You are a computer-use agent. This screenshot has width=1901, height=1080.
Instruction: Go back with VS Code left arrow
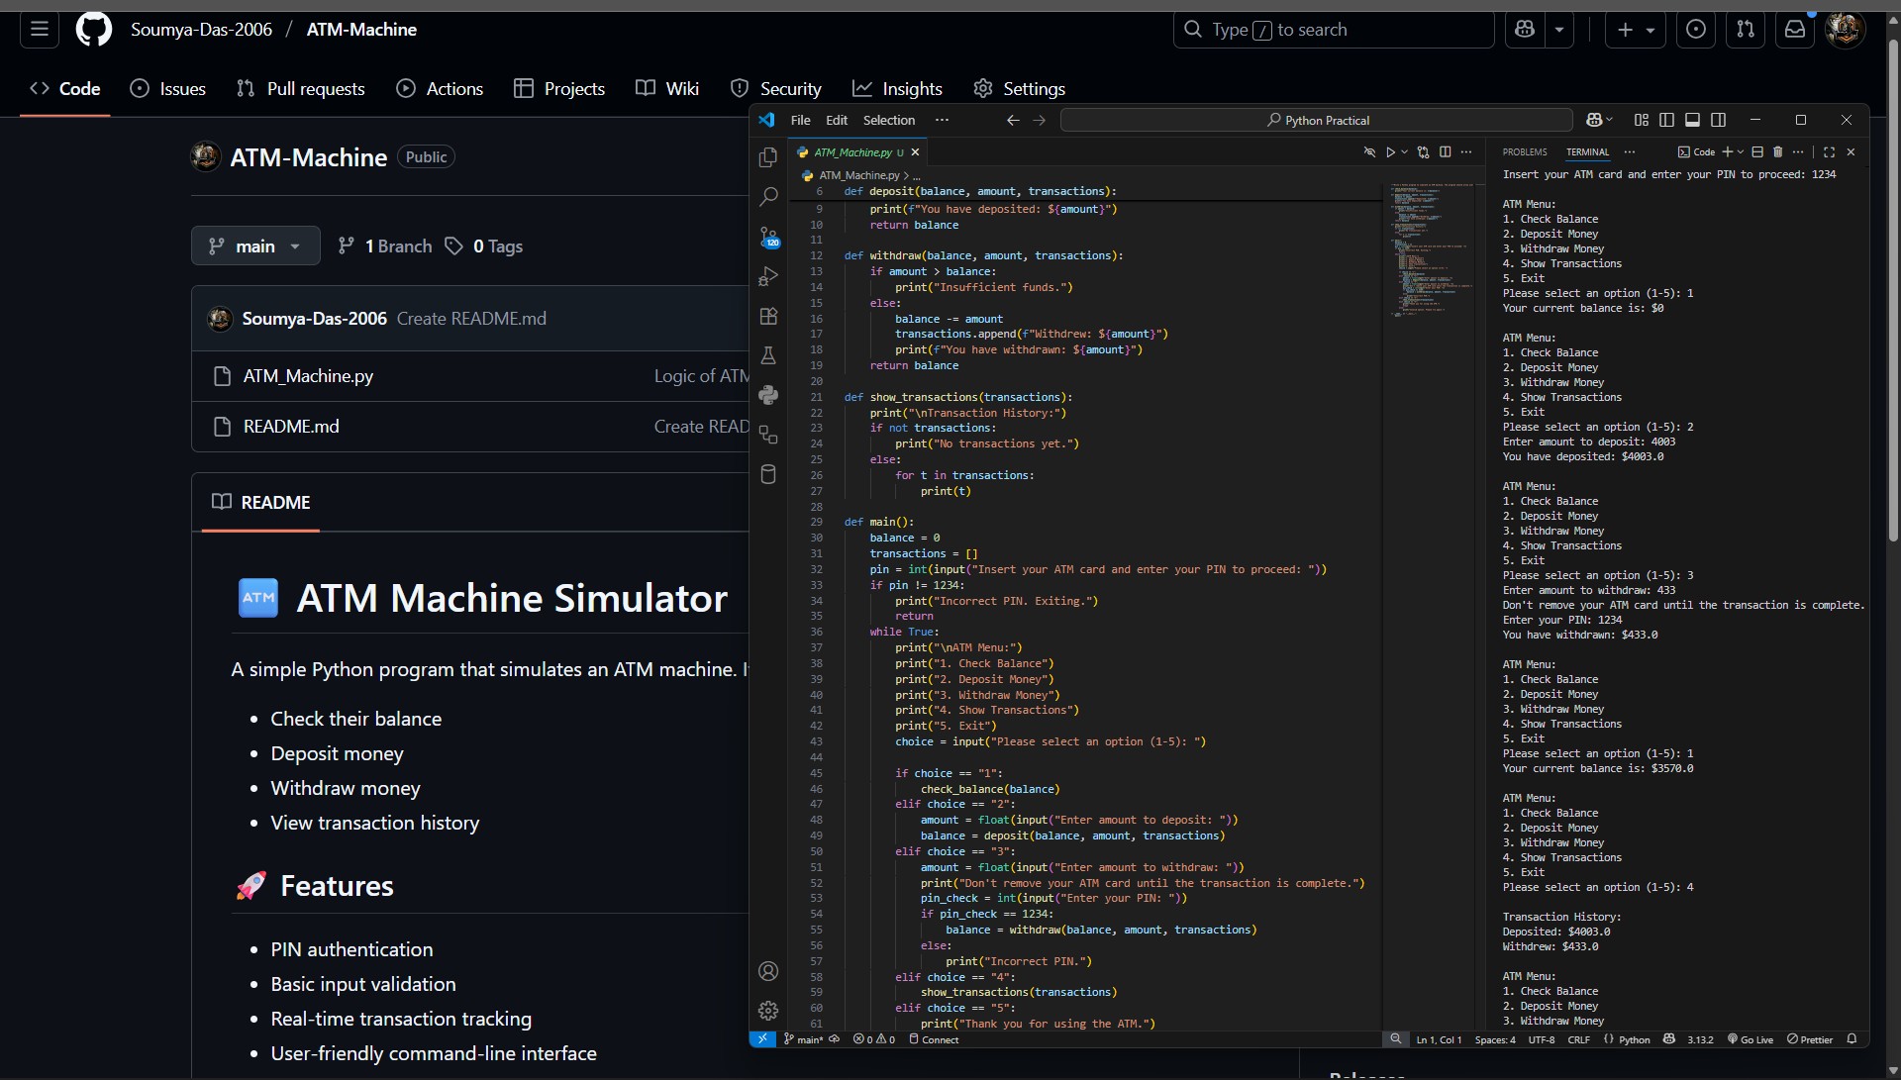click(1013, 121)
